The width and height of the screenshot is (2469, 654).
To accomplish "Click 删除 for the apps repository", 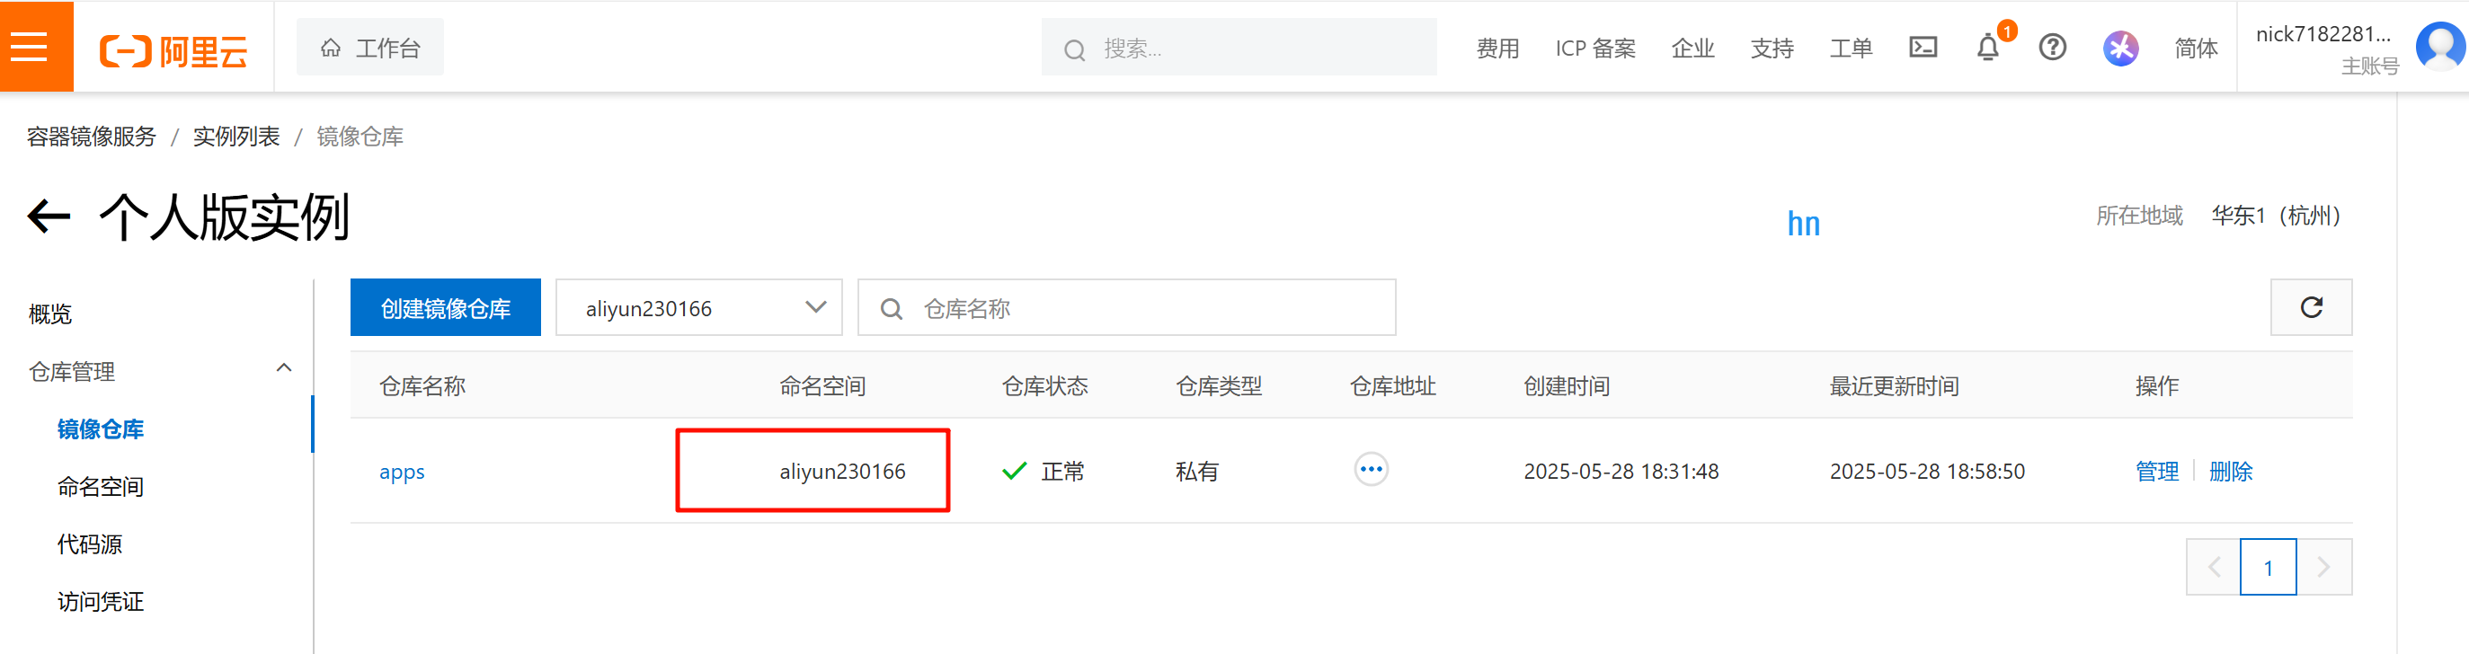I will click(x=2230, y=471).
